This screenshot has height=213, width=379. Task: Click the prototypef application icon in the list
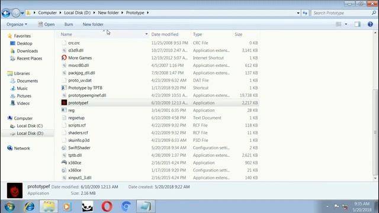tap(64, 102)
